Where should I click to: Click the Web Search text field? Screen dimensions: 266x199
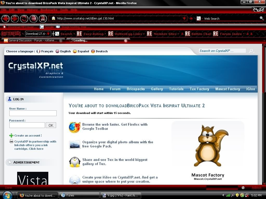[231, 18]
